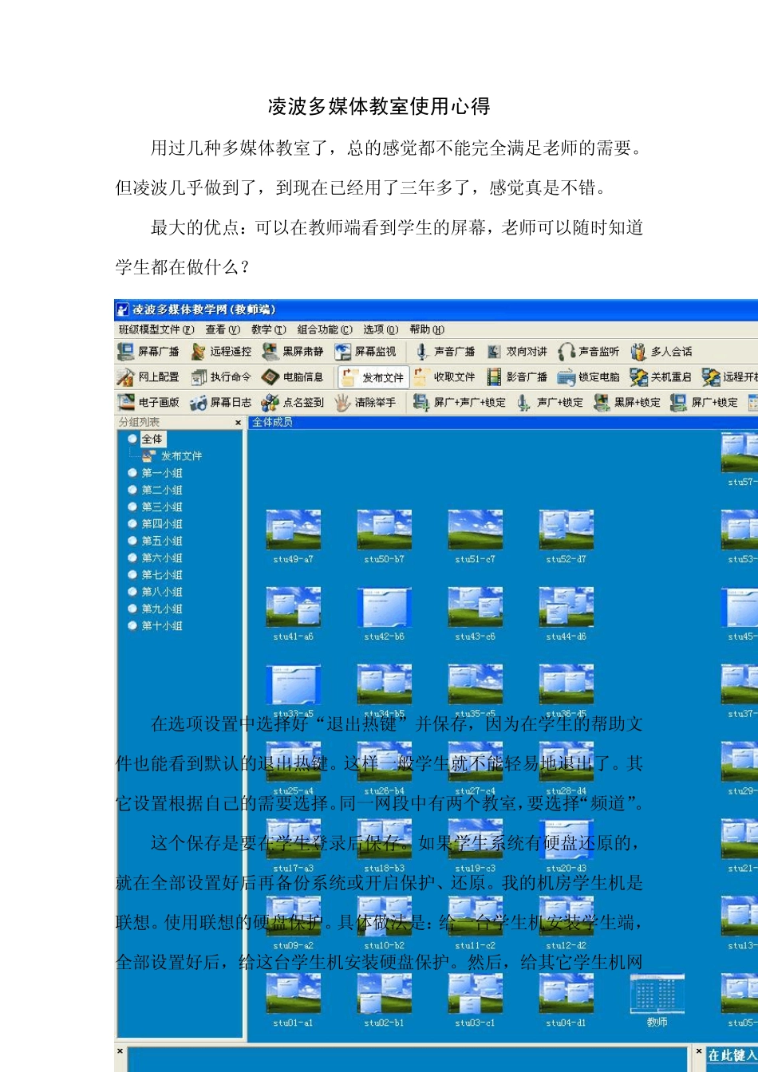Select student thumbnail stu51-c7
758x1072 pixels.
[476, 536]
